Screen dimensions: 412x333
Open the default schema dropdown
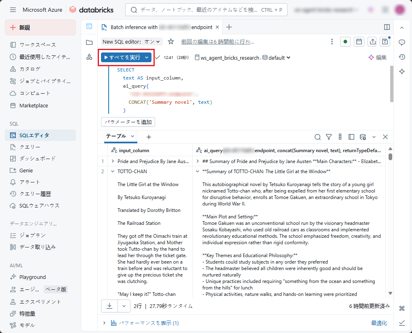pos(277,58)
